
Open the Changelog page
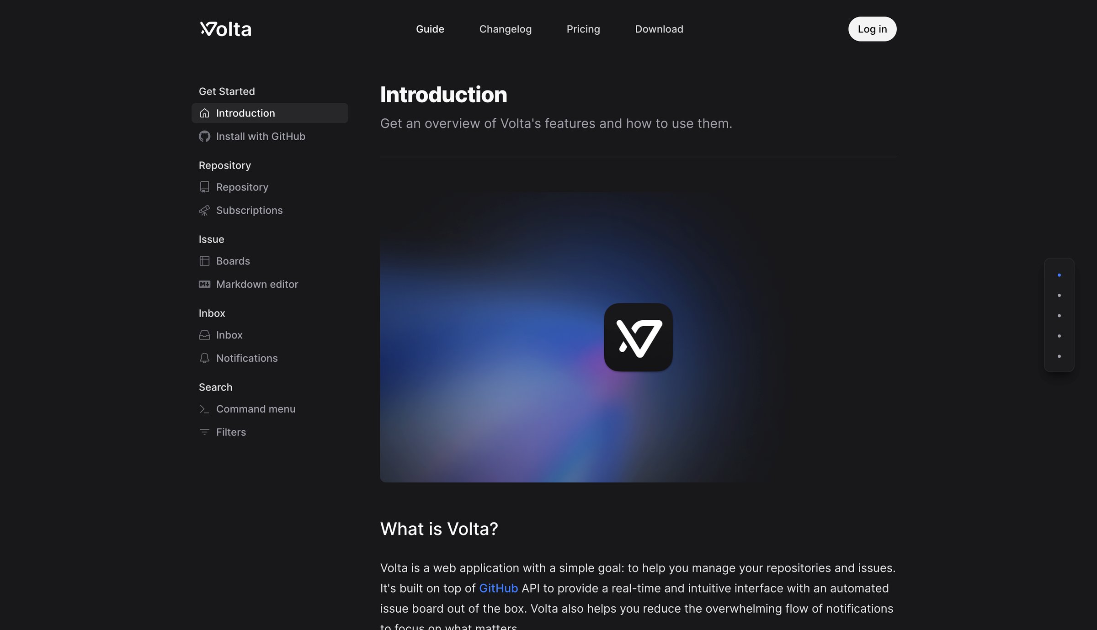click(505, 29)
